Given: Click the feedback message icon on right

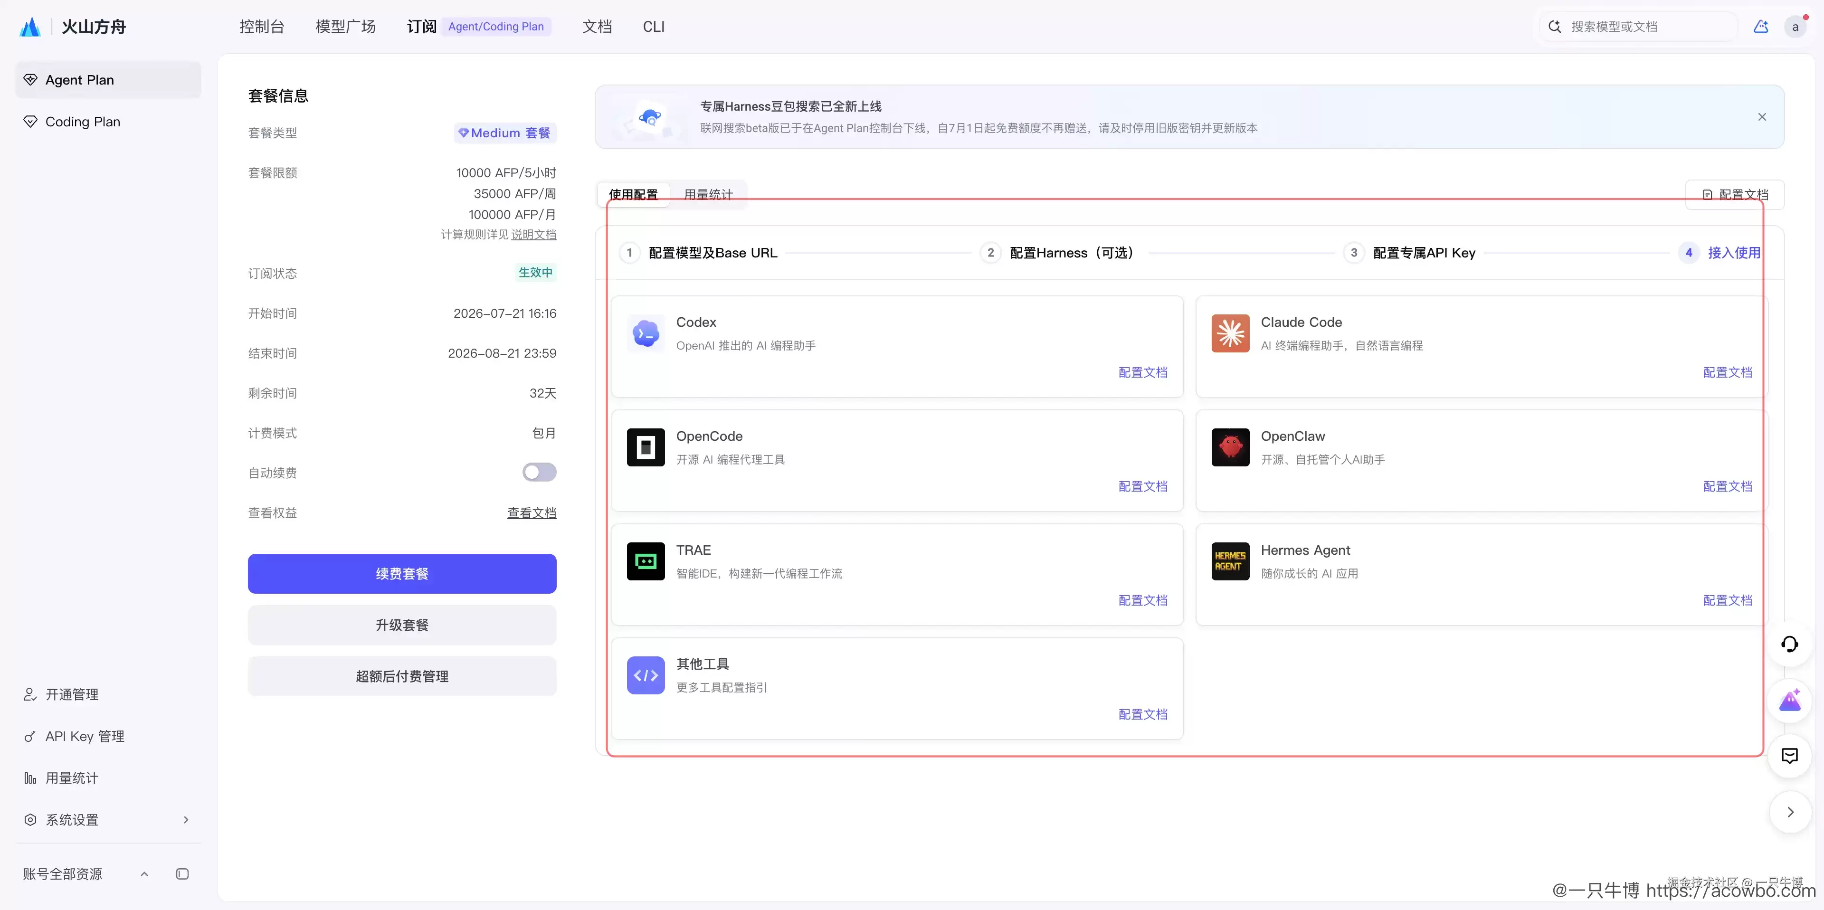Looking at the screenshot, I should click(x=1789, y=756).
